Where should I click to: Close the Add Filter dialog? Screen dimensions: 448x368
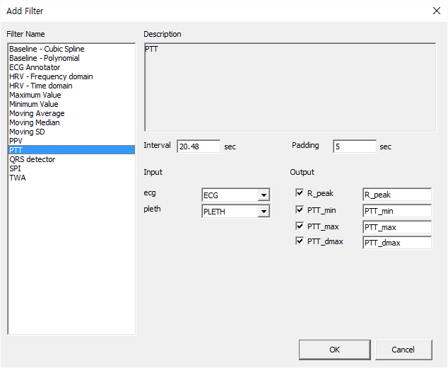[x=436, y=11]
